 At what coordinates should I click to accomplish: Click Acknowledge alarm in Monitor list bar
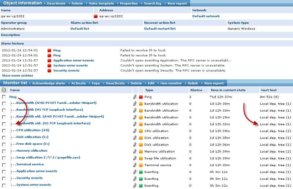pos(48,83)
